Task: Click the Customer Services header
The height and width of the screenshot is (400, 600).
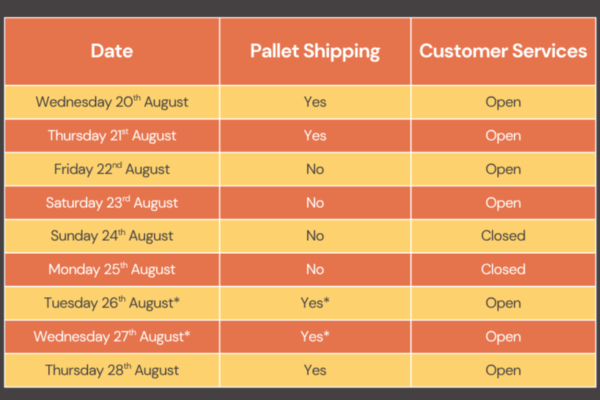Action: (x=503, y=51)
